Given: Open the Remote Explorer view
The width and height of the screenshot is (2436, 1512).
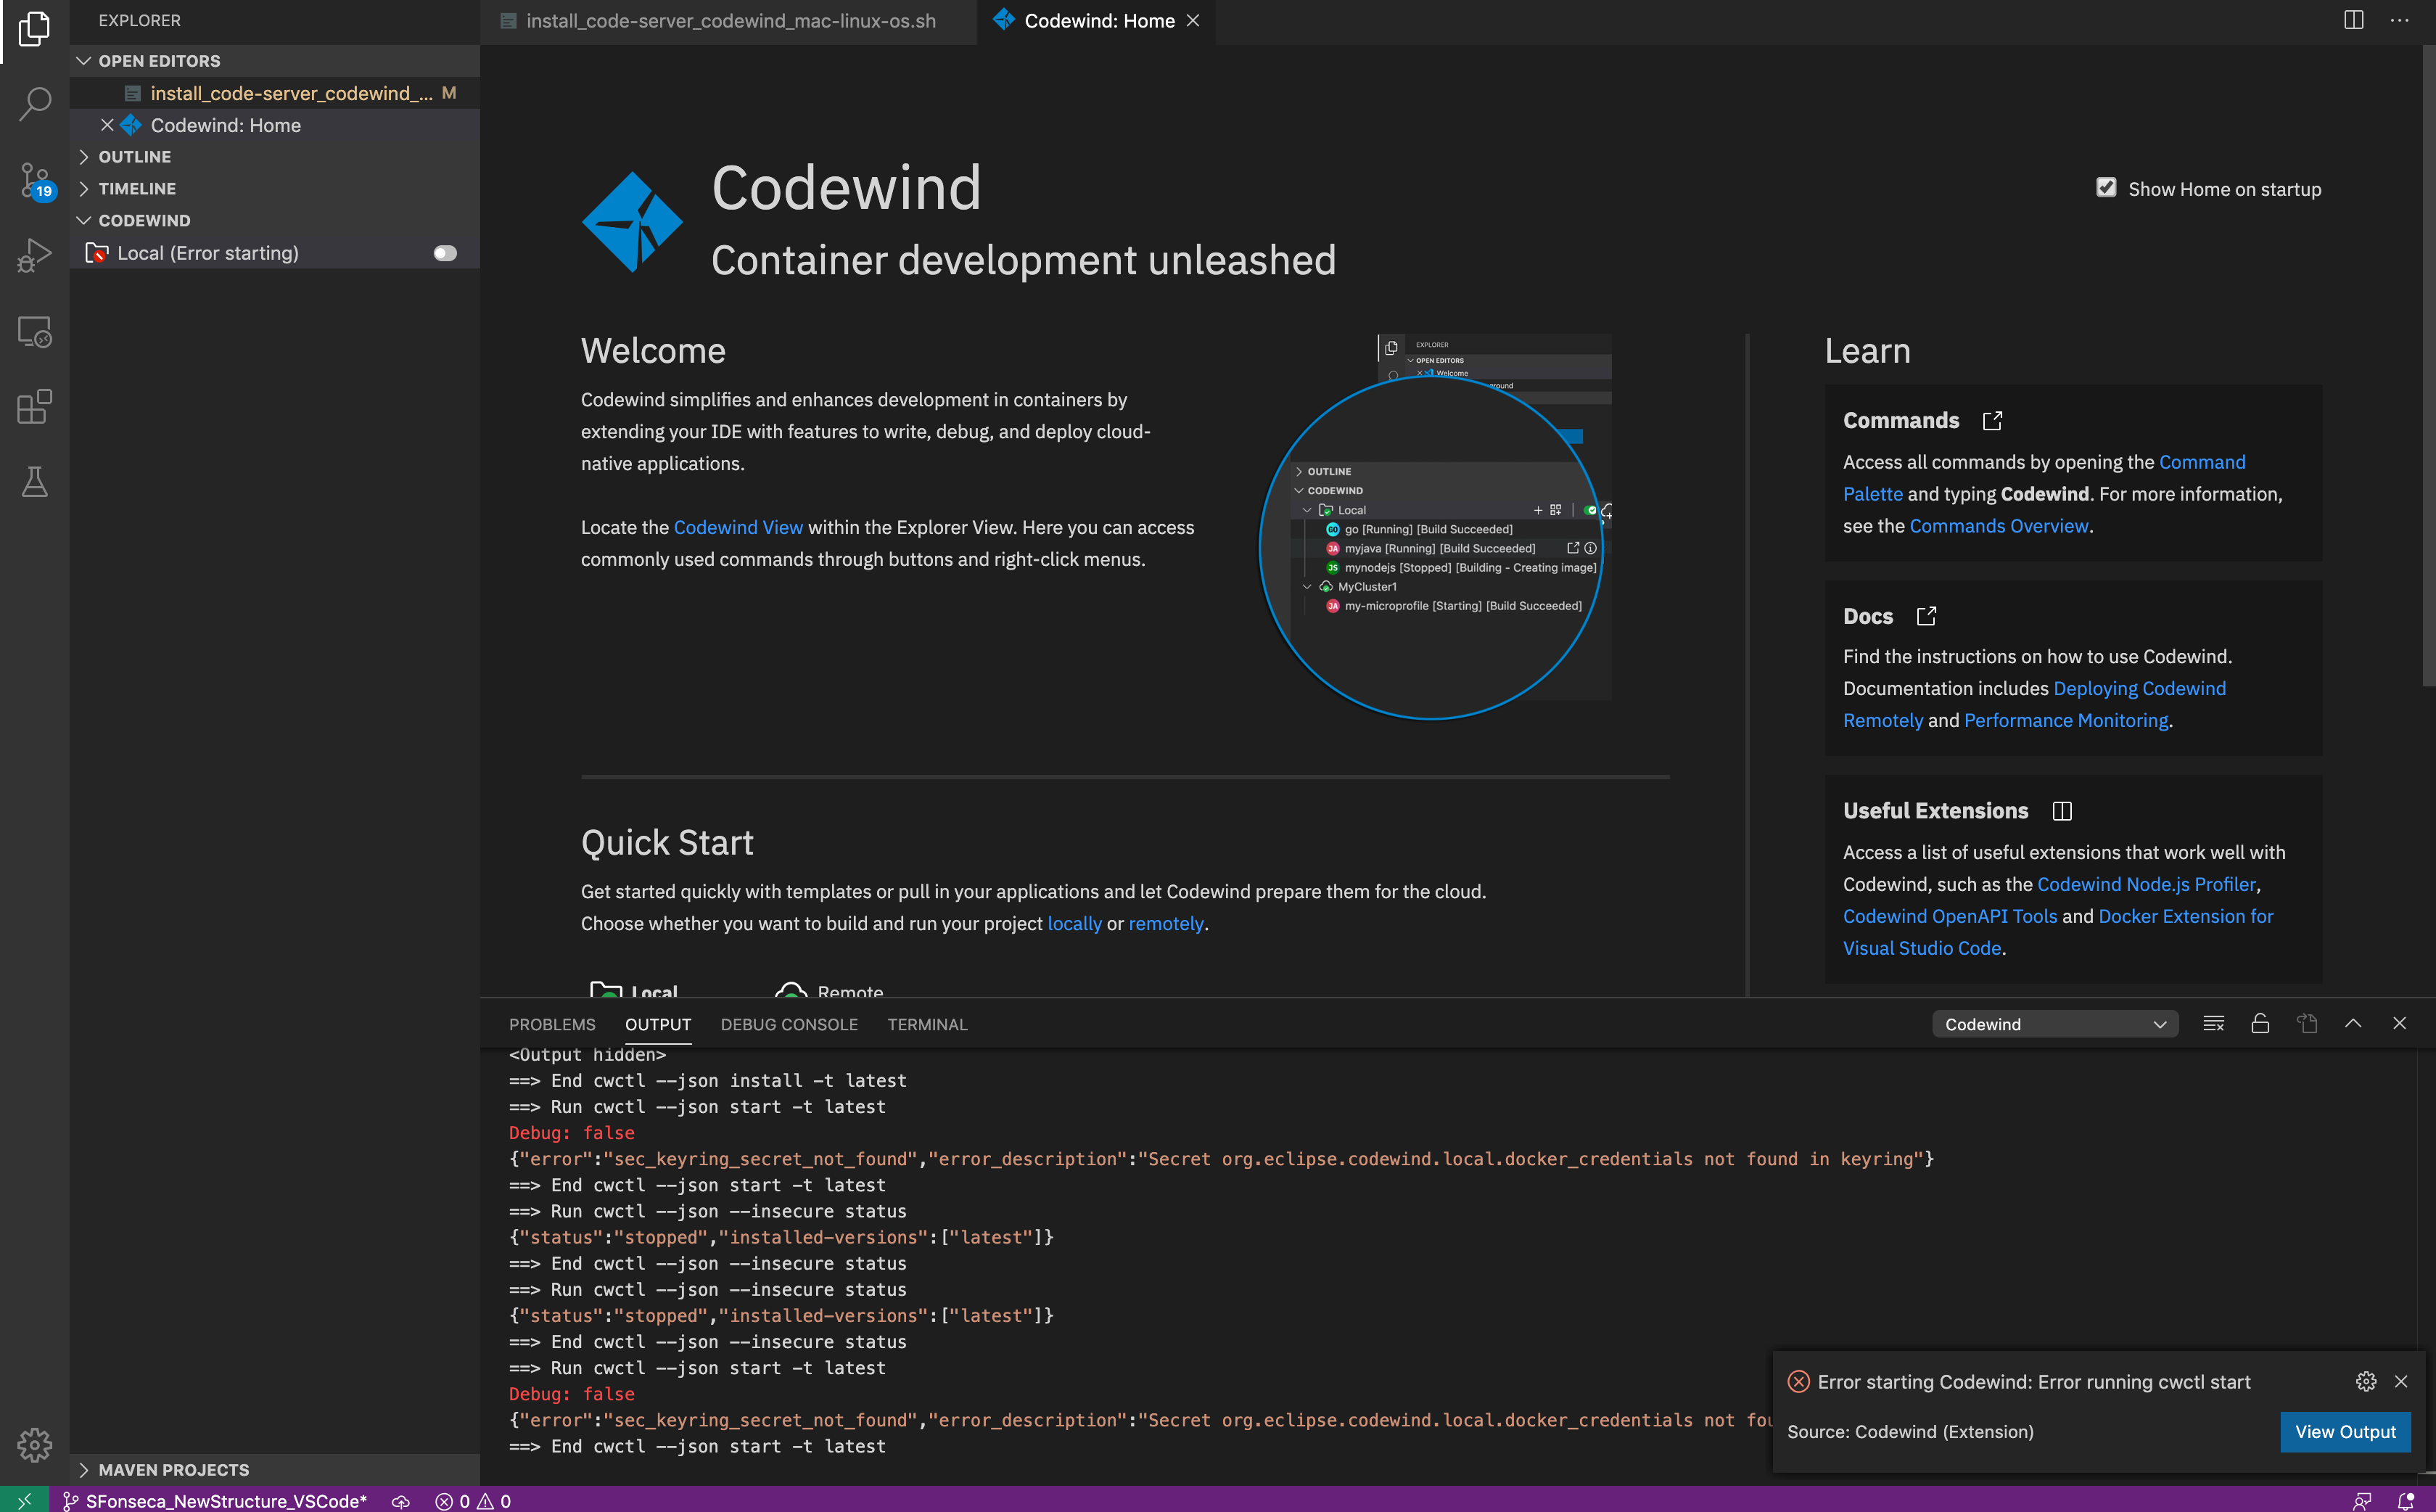Looking at the screenshot, I should (33, 331).
